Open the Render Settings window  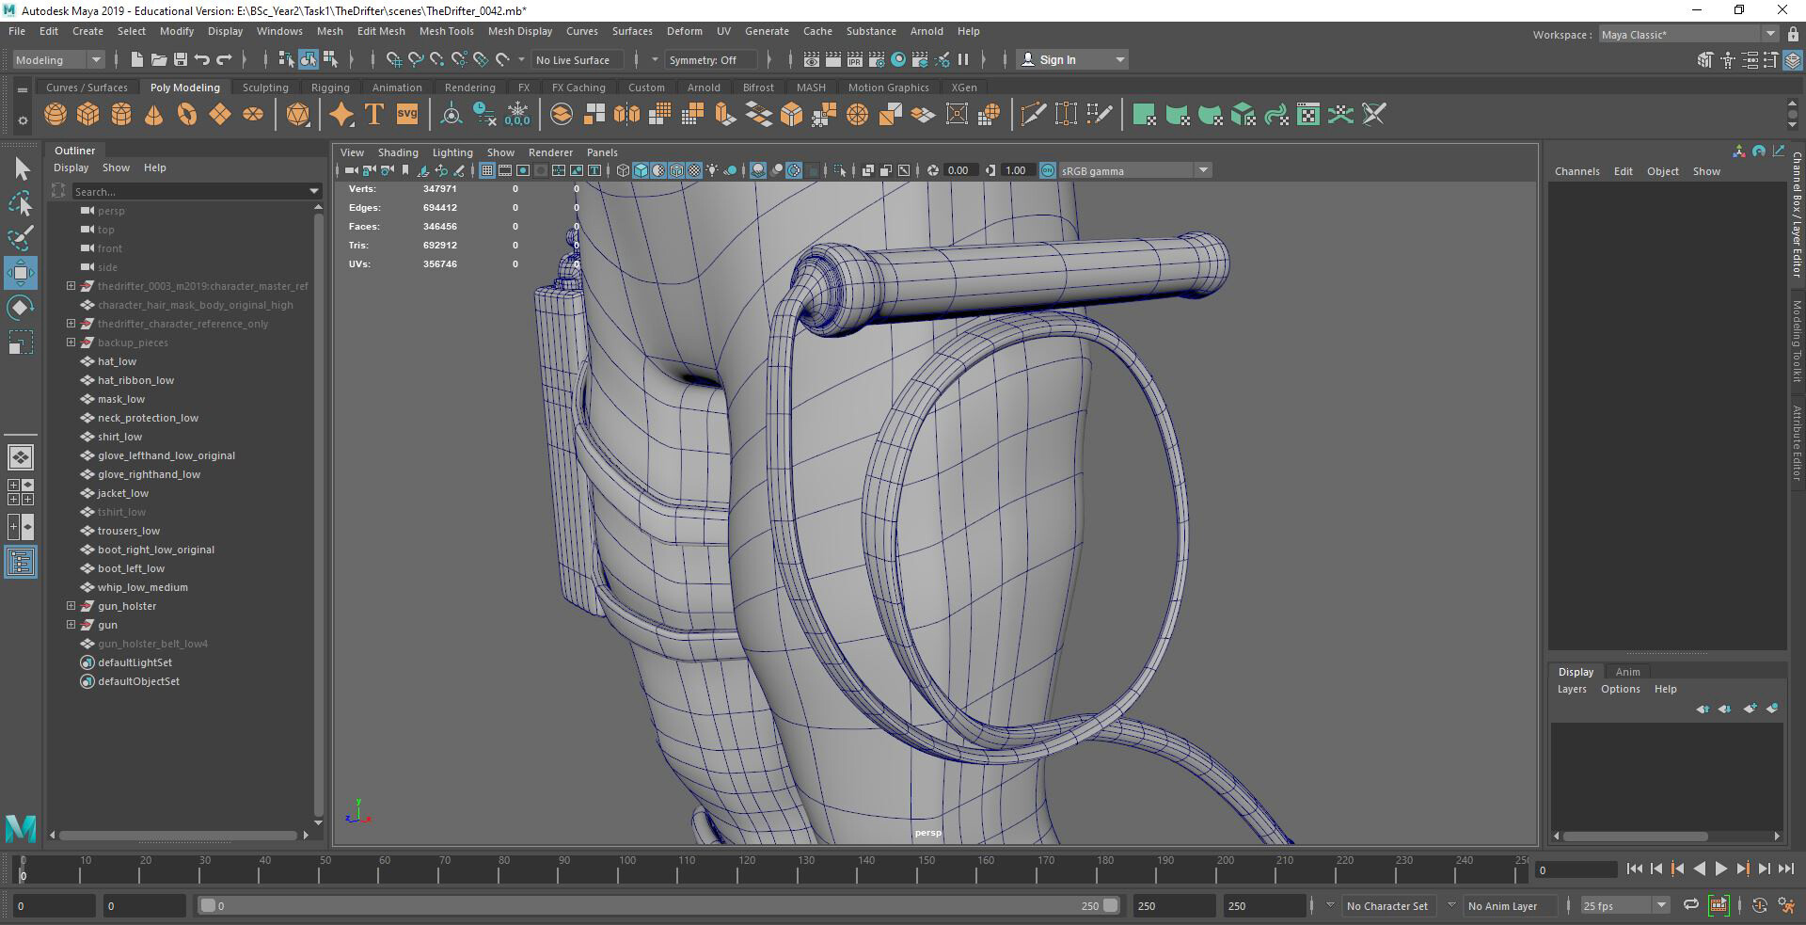point(876,59)
